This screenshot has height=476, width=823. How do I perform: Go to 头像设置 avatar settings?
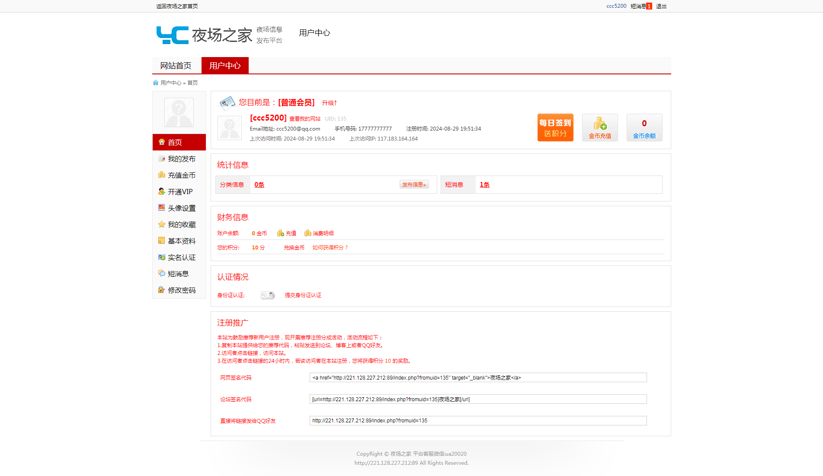[181, 208]
